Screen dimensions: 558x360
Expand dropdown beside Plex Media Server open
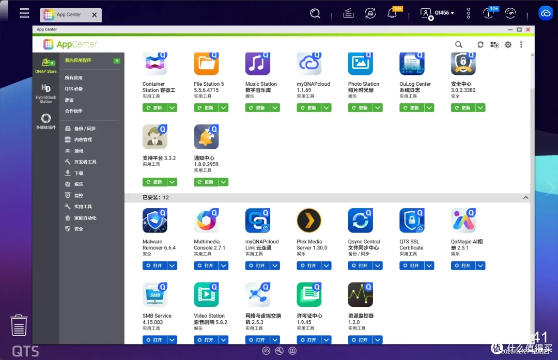[x=327, y=265]
